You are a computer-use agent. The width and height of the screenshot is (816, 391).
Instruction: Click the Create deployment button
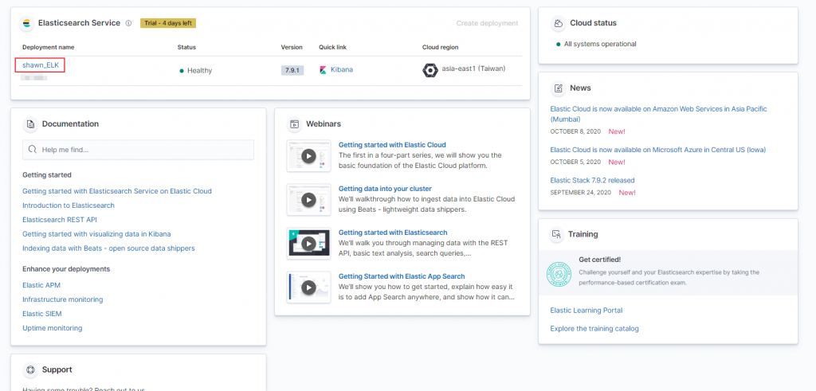click(x=487, y=23)
